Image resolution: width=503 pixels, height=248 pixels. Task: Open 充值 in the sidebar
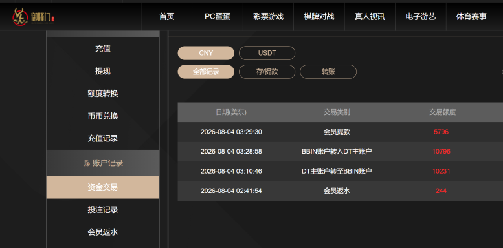[103, 48]
